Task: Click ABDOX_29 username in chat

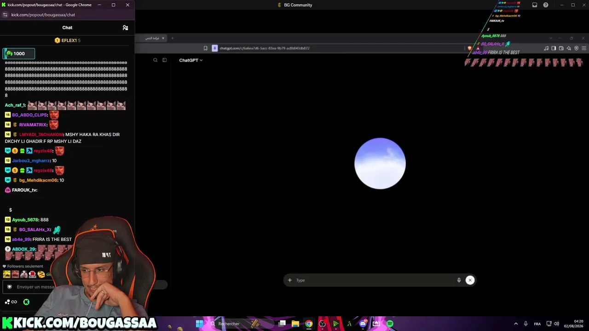Action: click(23, 249)
